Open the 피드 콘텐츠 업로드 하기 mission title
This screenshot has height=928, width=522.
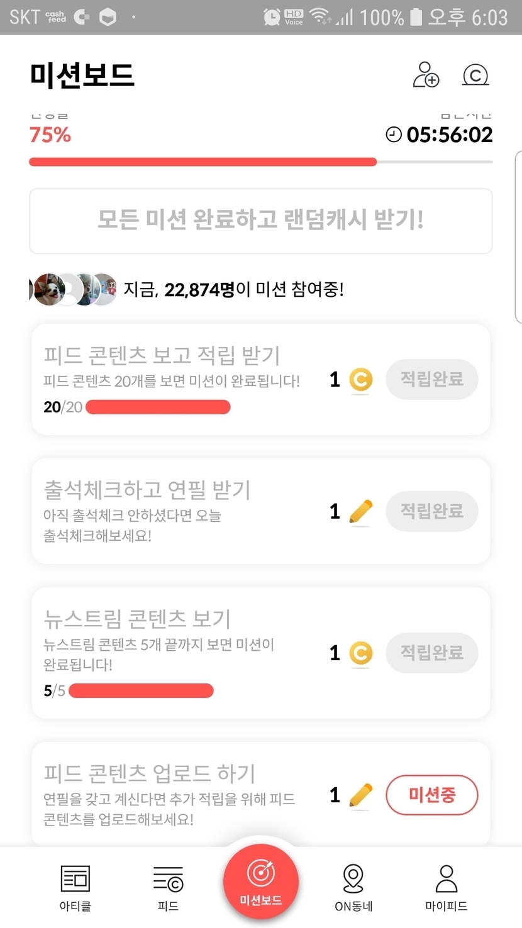(x=150, y=773)
